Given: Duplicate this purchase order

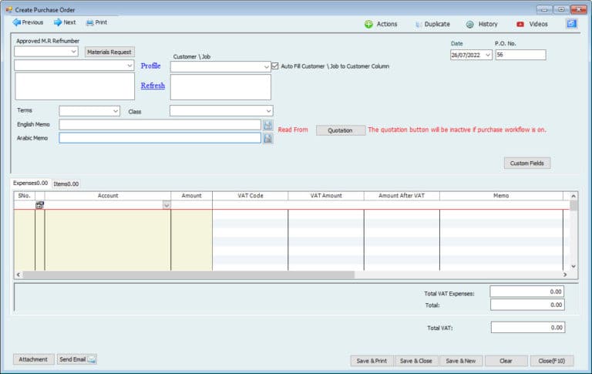Looking at the screenshot, I should click(x=432, y=24).
